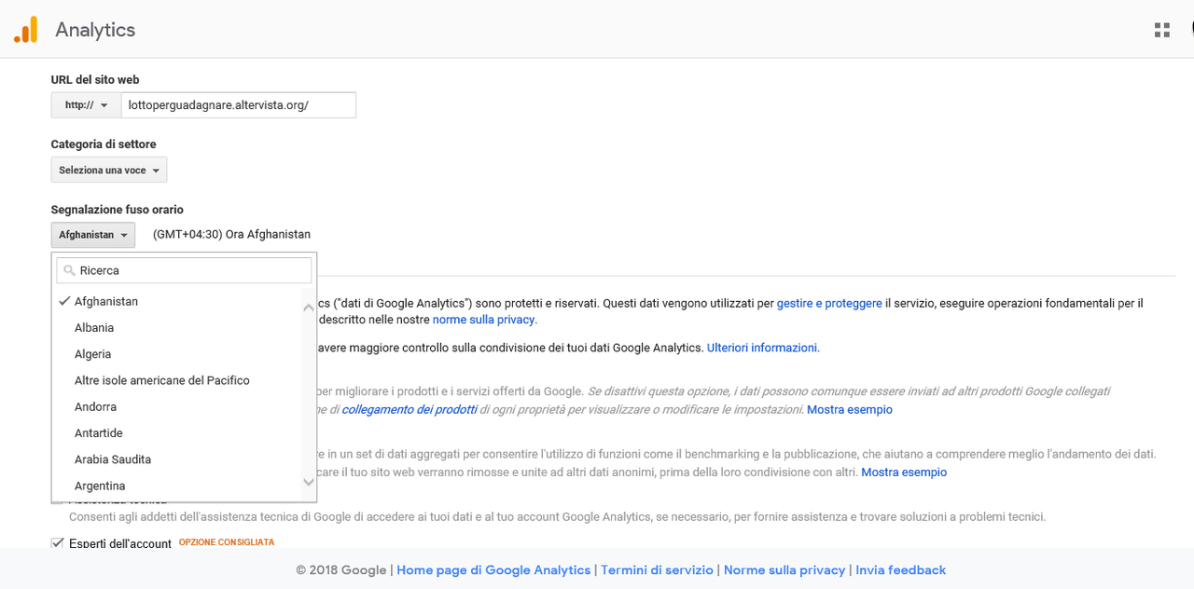Click the country list scroll up arrow
1194x589 pixels.
[309, 308]
